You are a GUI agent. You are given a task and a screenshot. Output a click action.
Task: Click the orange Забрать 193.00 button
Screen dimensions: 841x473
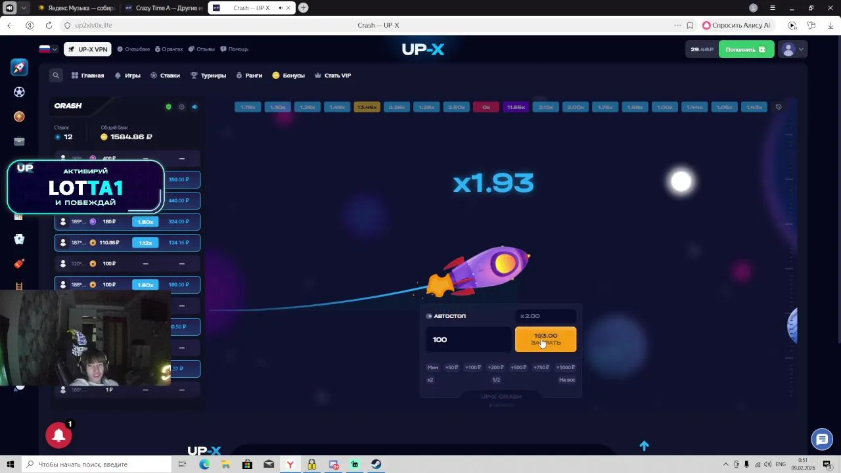pos(545,339)
